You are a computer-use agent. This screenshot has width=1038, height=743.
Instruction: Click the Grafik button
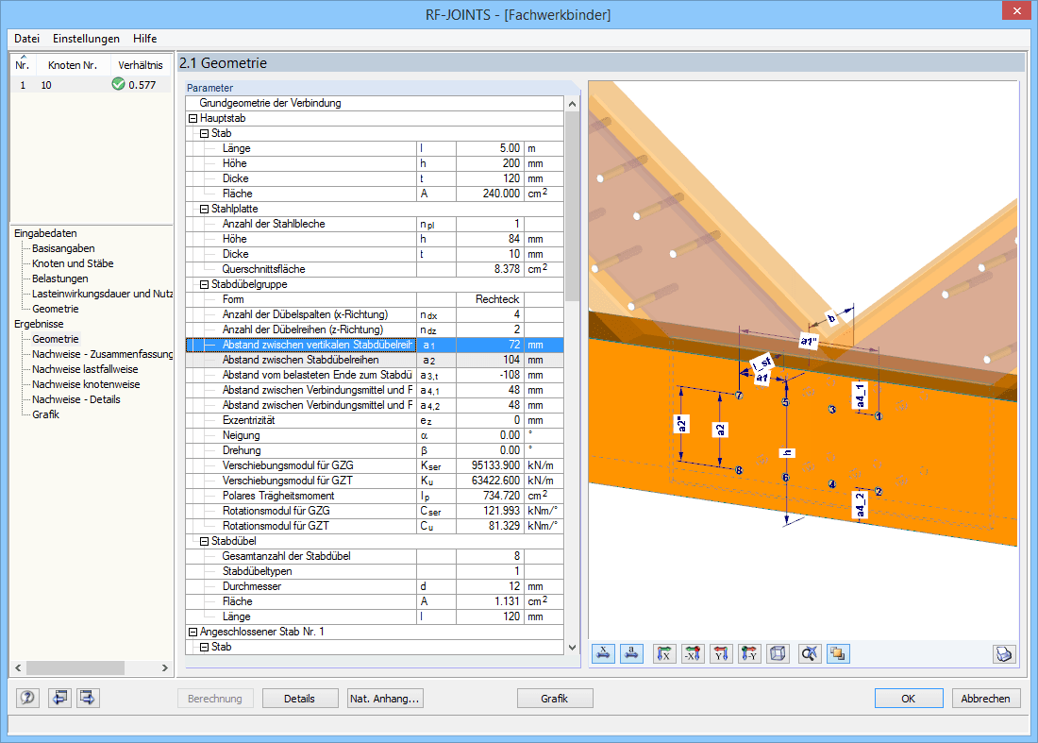[555, 699]
